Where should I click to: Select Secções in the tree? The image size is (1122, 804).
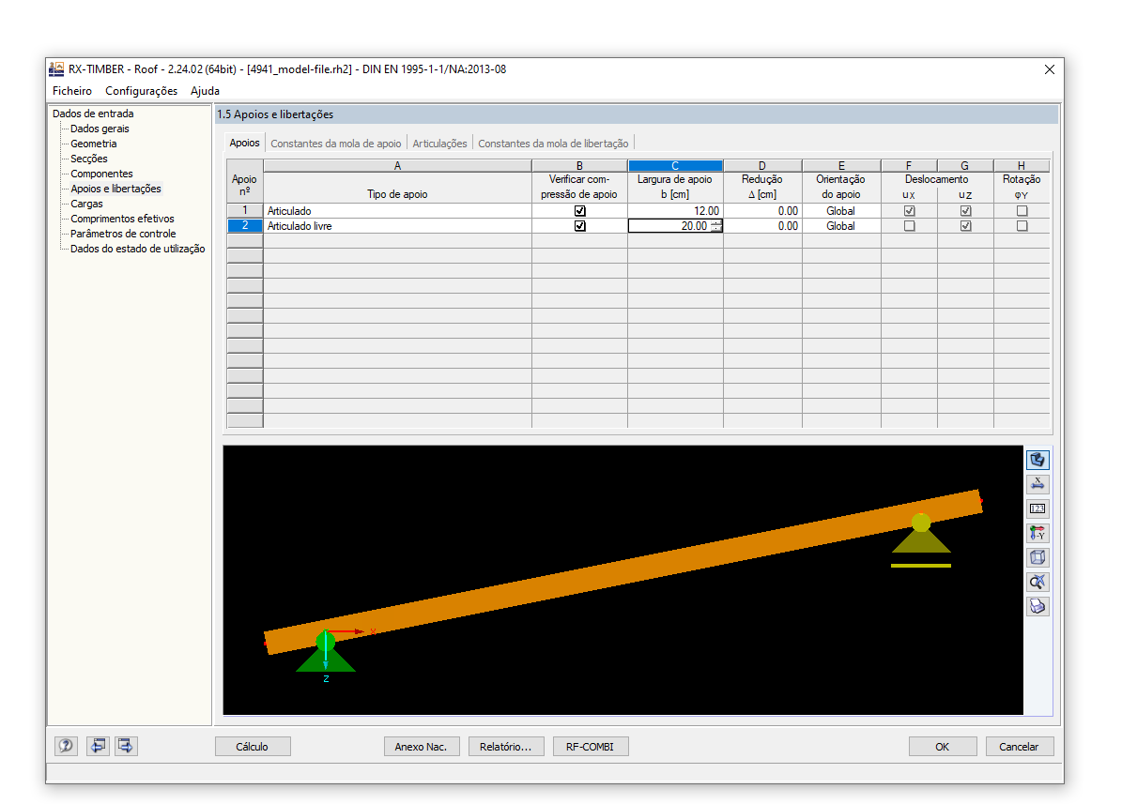(x=89, y=159)
